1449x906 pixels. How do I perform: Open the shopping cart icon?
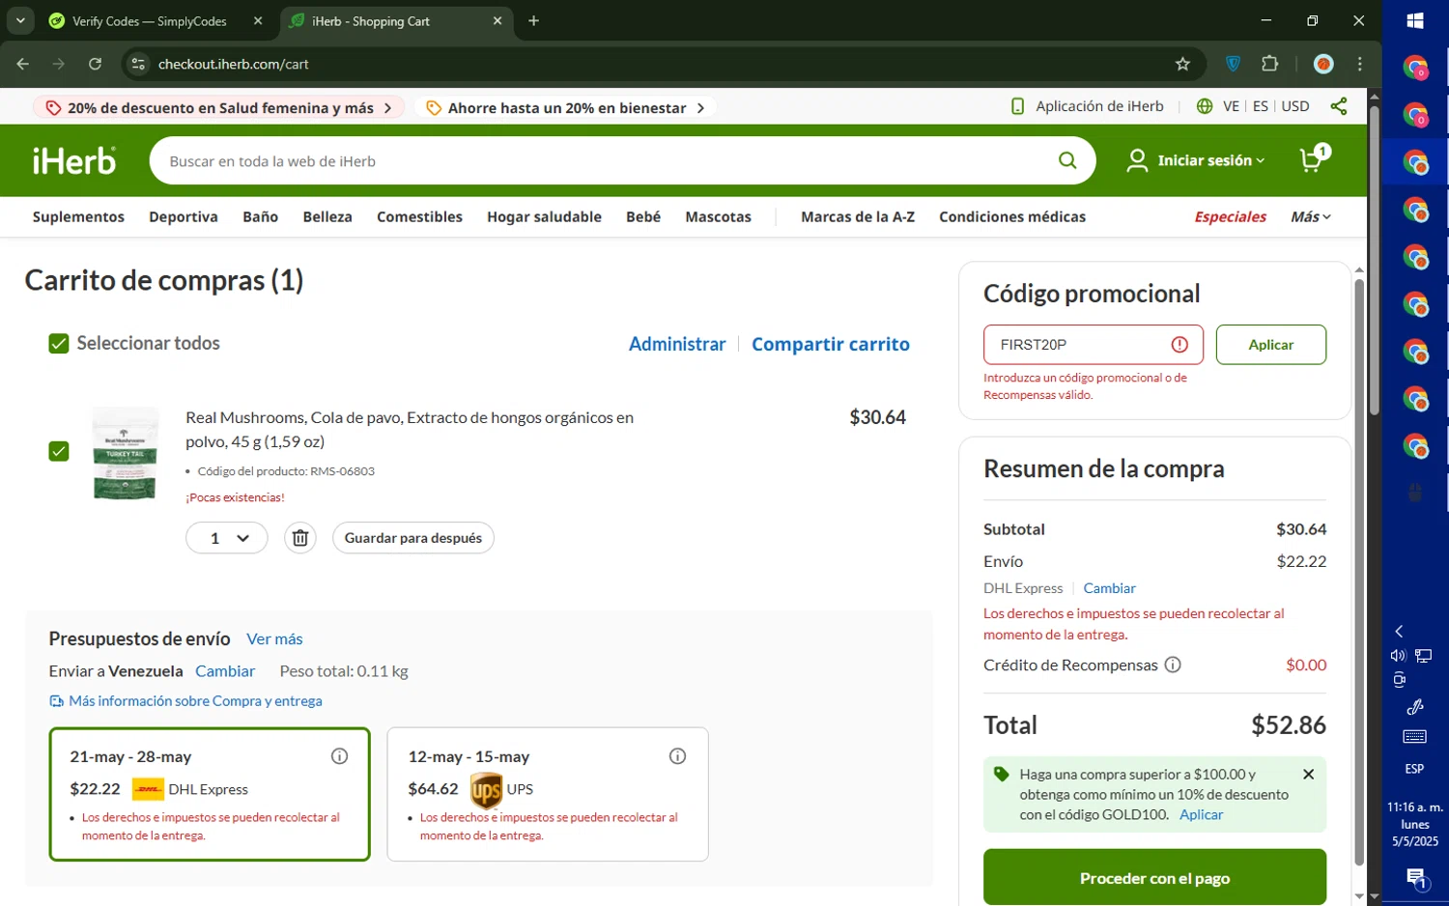[1314, 159]
